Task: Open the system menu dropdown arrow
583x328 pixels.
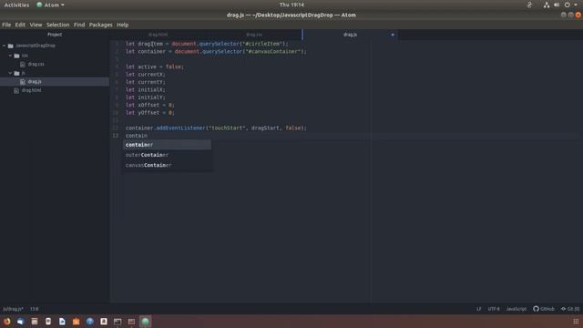Action: [576, 5]
